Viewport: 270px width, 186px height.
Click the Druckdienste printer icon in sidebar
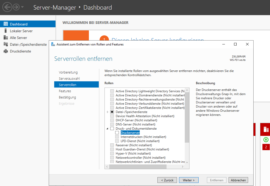[6, 51]
